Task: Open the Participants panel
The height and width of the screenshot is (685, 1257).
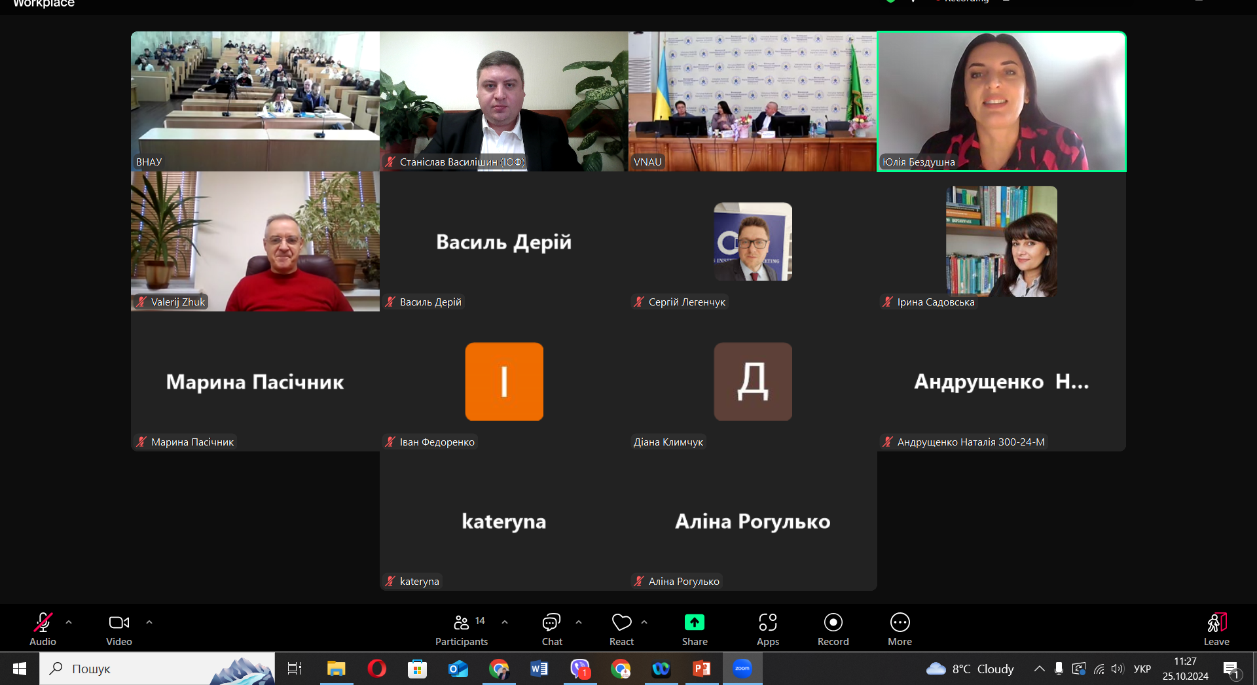Action: 462,629
